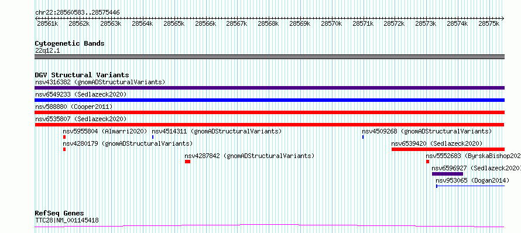This screenshot has width=521, height=233.
Task: Open the nsv4509268 (gnomADStructuralVariants) label
Action: pos(427,131)
